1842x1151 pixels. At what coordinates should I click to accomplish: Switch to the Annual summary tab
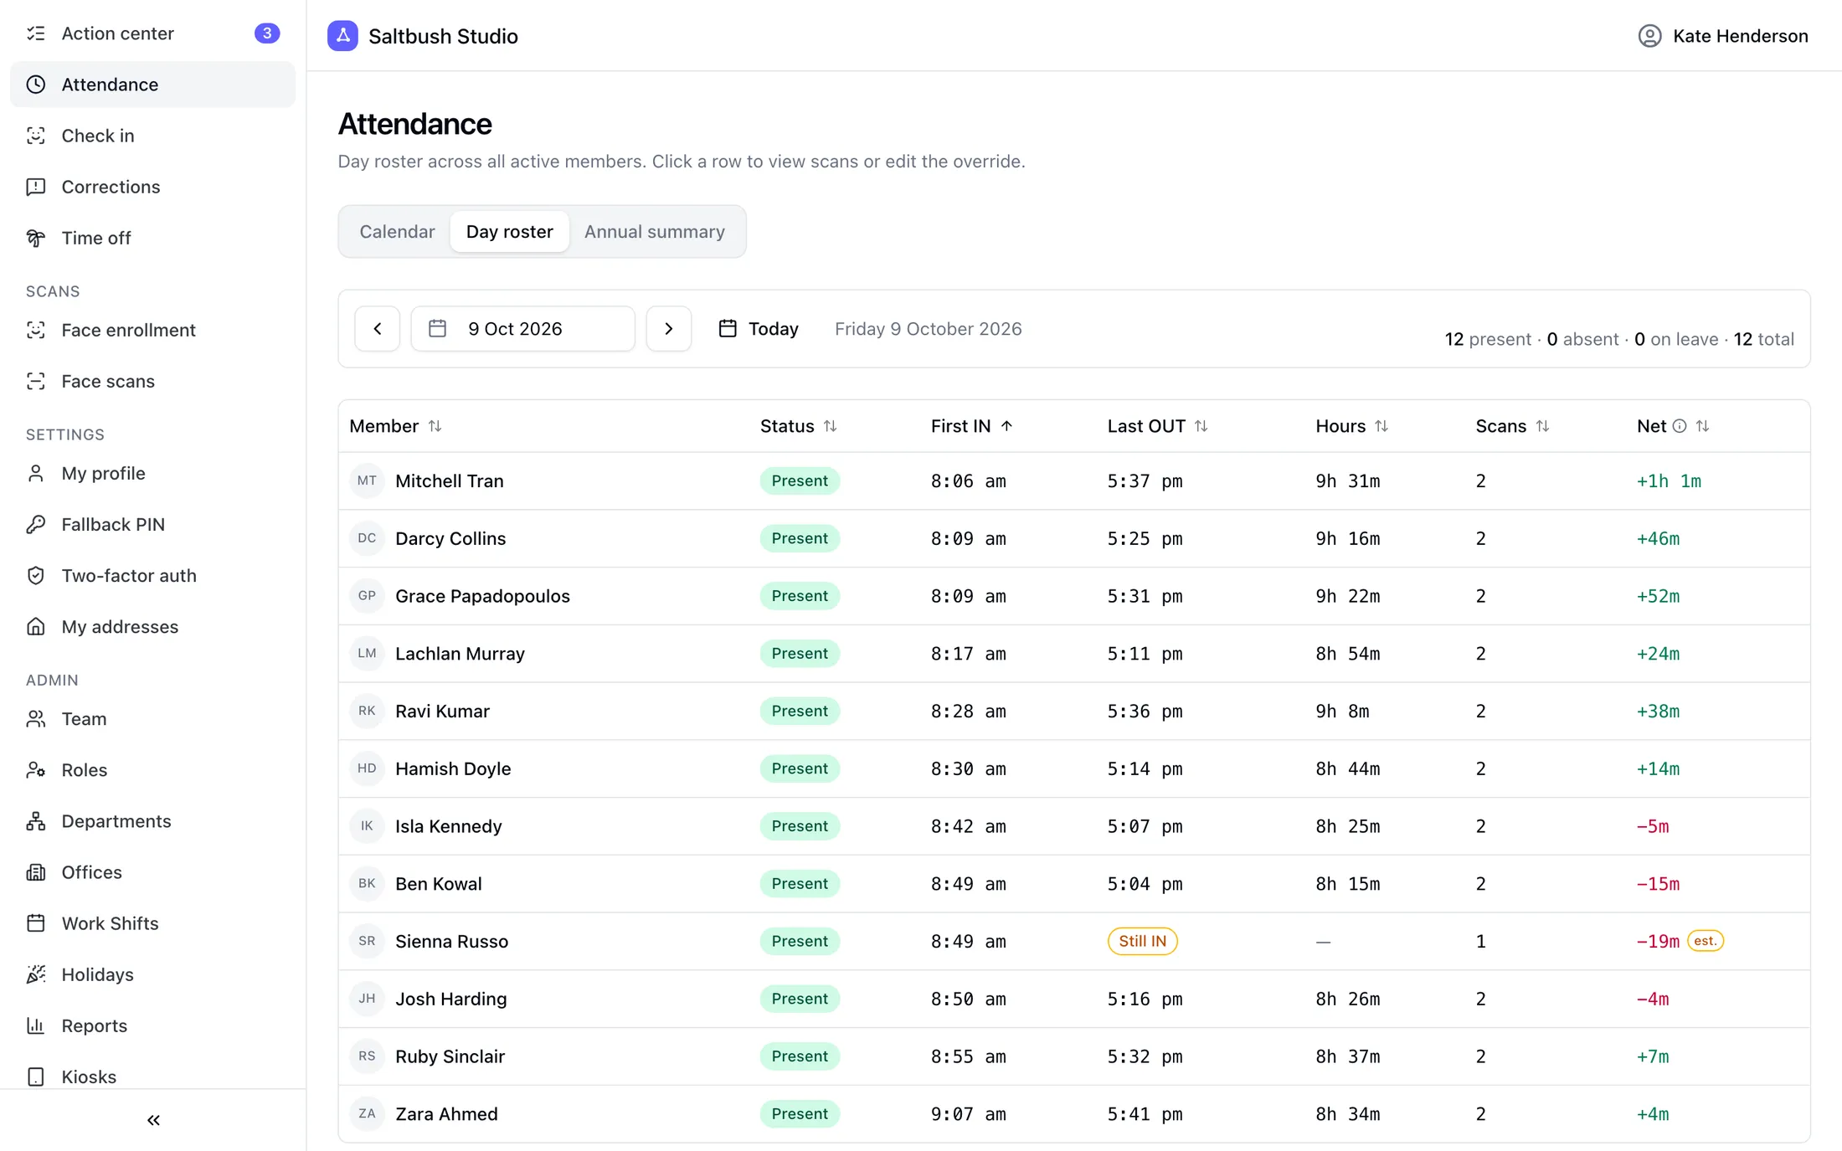pyautogui.click(x=654, y=231)
